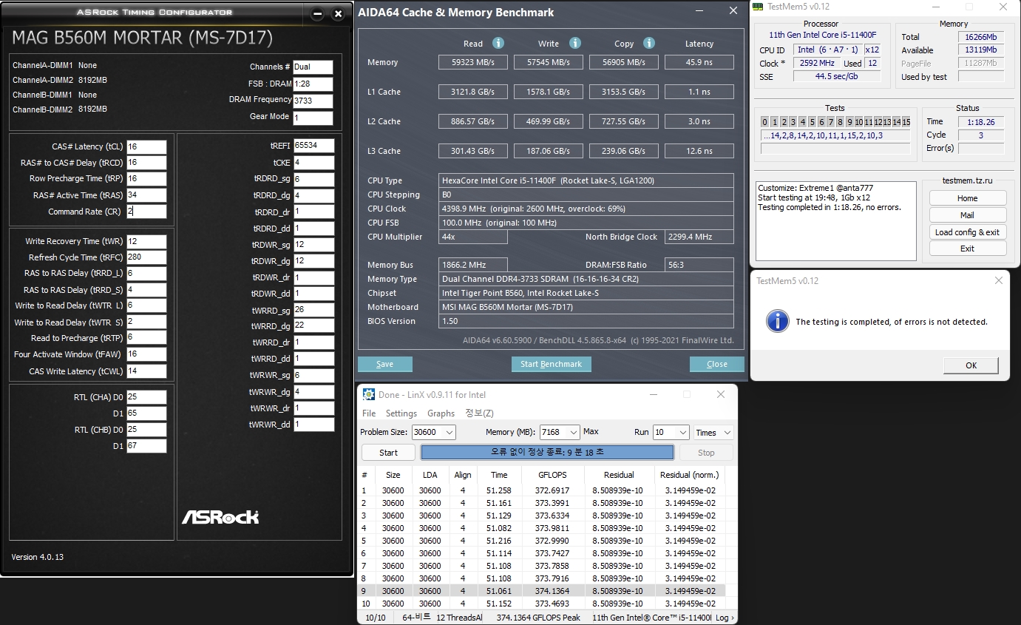
Task: Click the LinX completion progress bar
Action: pyautogui.click(x=547, y=452)
